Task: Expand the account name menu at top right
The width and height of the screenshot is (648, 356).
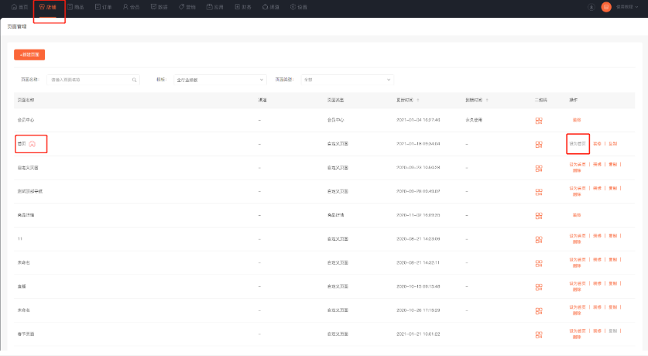Action: (625, 7)
